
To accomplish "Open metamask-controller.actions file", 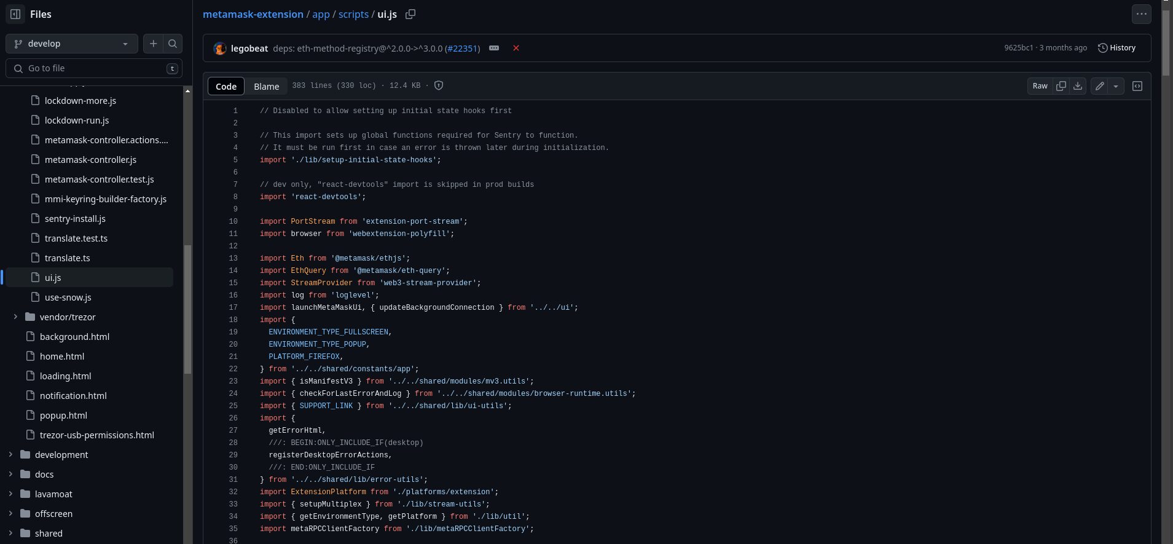I will 106,140.
